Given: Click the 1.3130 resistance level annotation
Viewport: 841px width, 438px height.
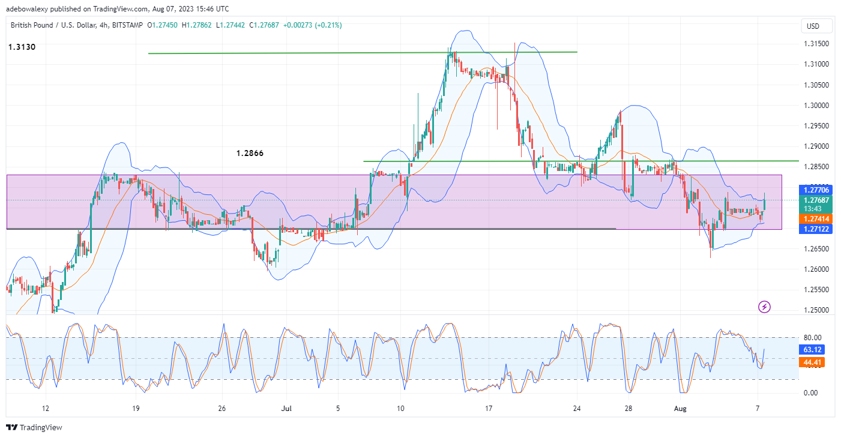Looking at the screenshot, I should [x=22, y=47].
